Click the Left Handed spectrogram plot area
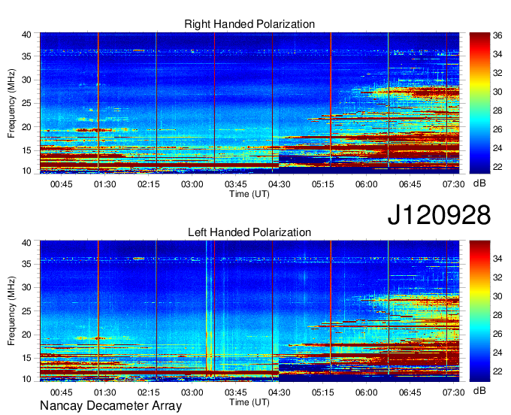 tap(249, 311)
